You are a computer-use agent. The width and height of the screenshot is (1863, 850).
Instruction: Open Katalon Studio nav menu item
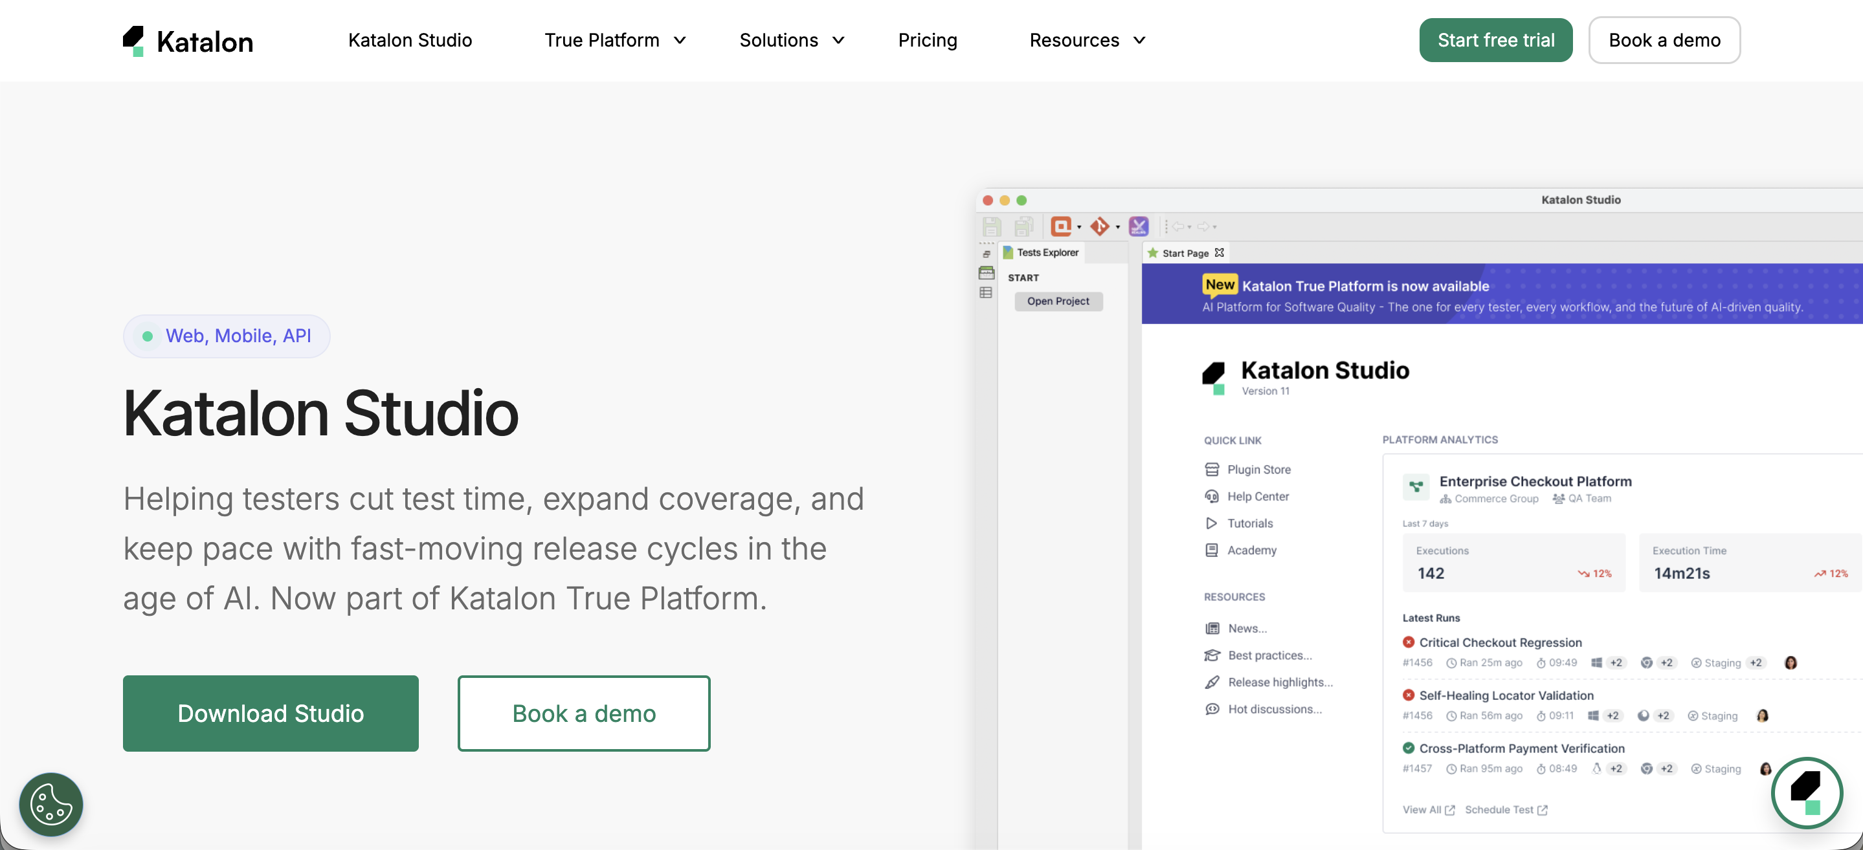tap(410, 41)
